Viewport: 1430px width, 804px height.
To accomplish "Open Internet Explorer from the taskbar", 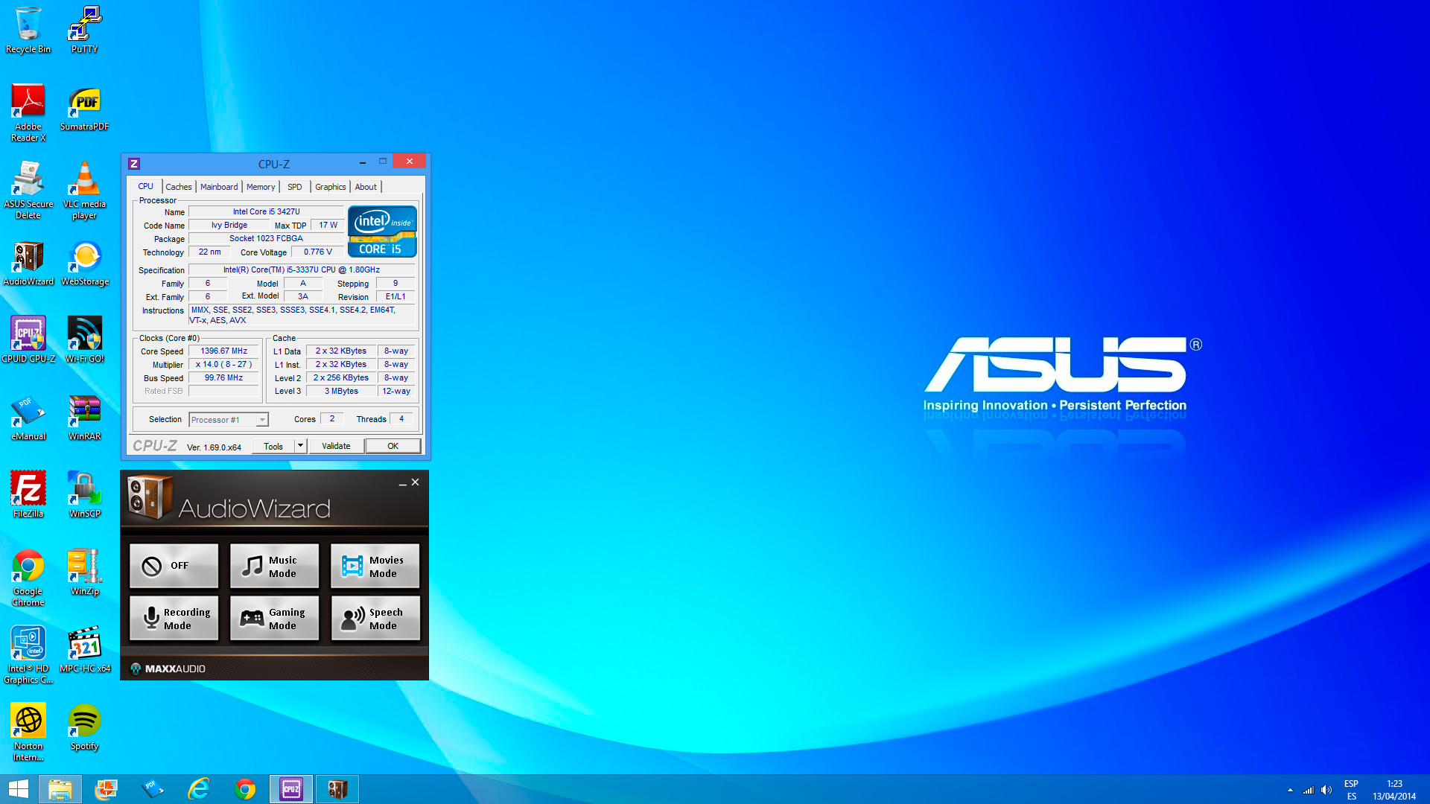I will (198, 789).
